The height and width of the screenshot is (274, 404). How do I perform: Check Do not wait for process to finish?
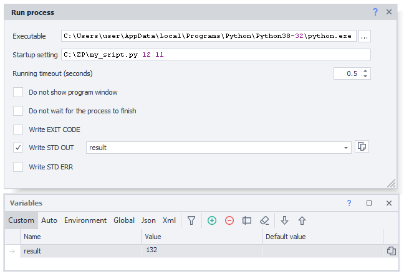[x=18, y=111]
